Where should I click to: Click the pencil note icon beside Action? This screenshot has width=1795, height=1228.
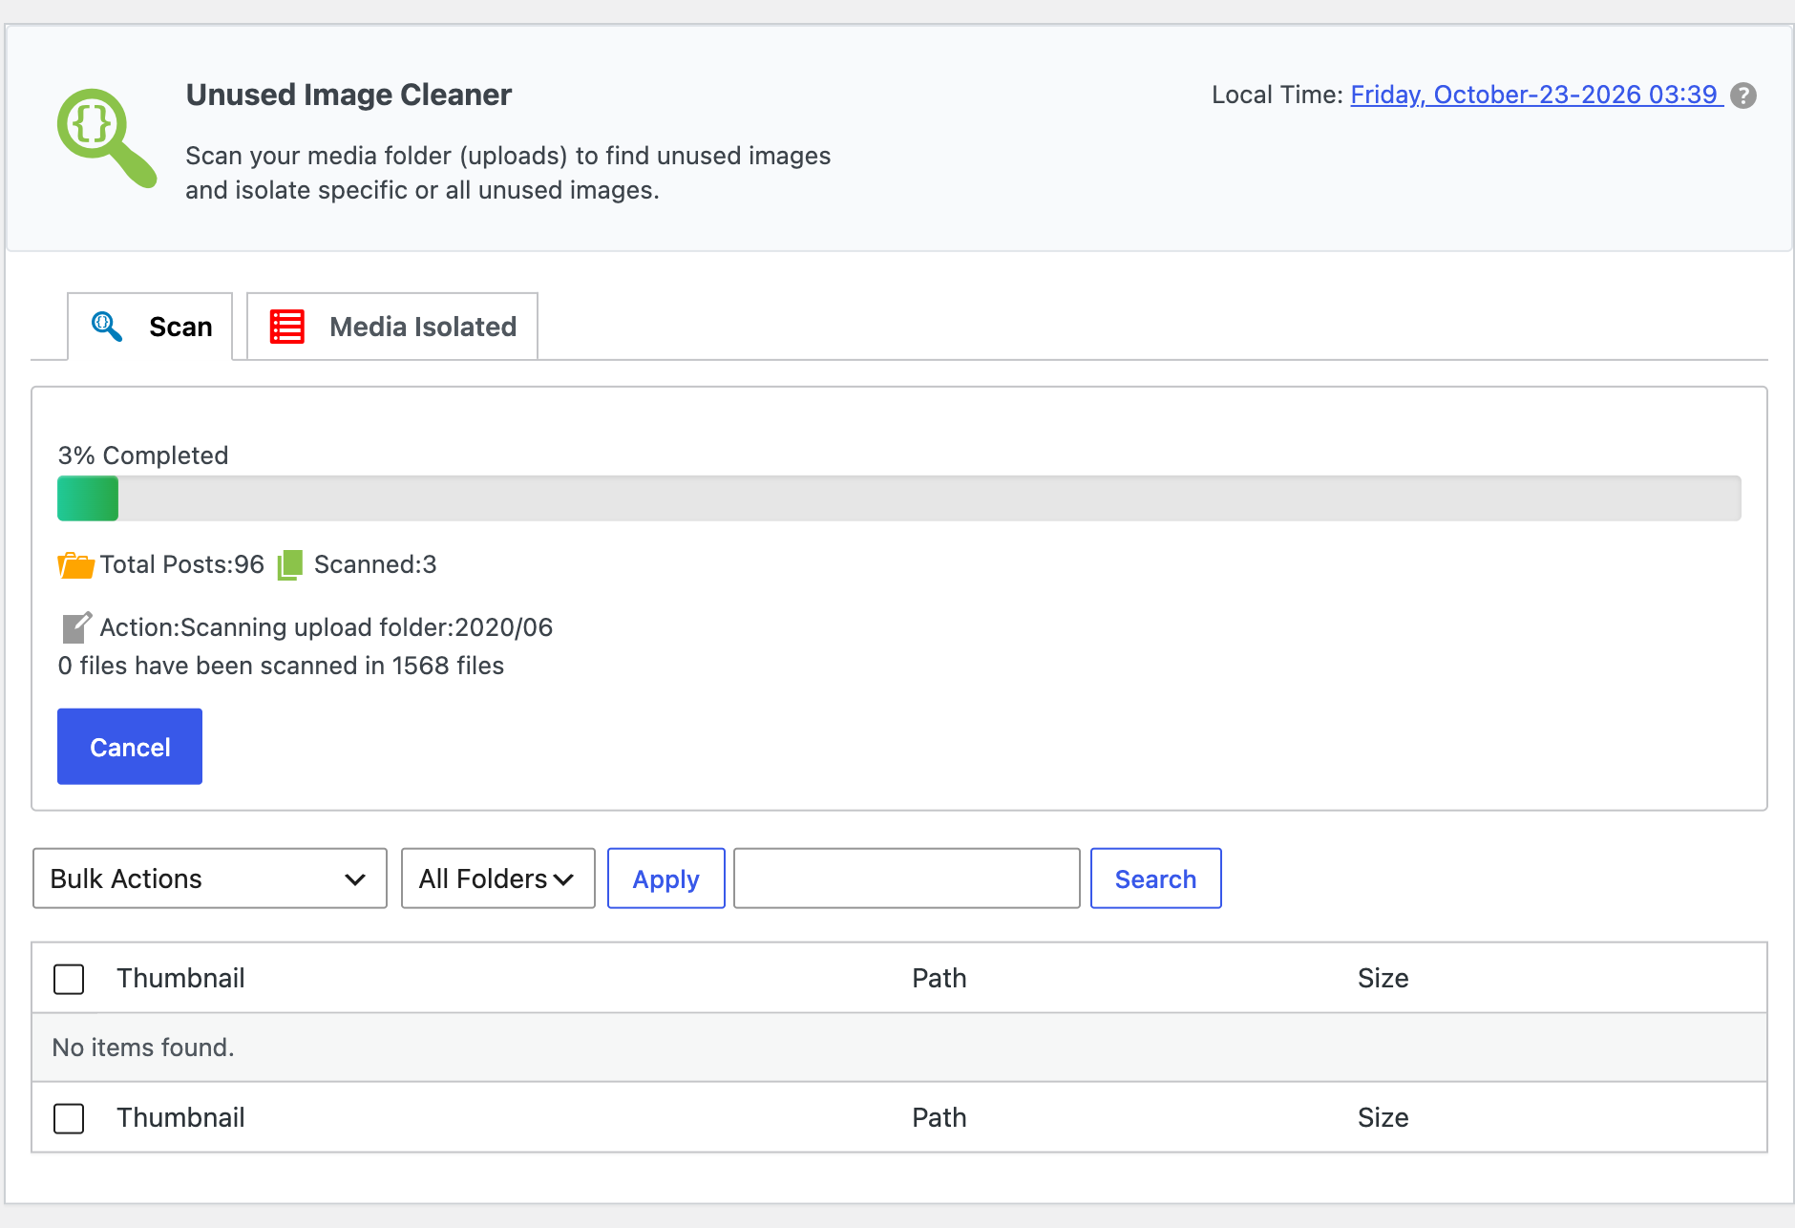76,627
